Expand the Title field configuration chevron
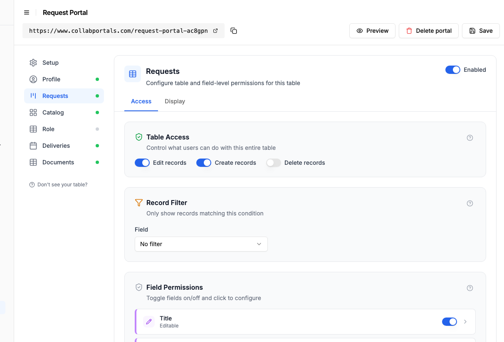 (x=465, y=322)
